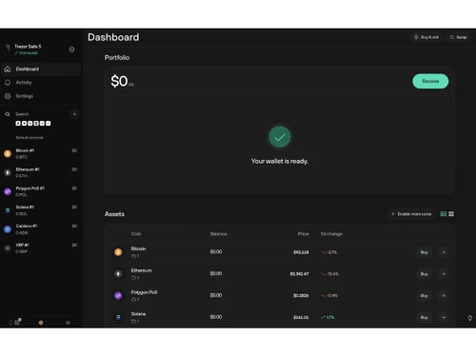This screenshot has width=476, height=357.
Task: Toggle discreet mode eye icon at sidebar bottom
Action: [x=68, y=323]
